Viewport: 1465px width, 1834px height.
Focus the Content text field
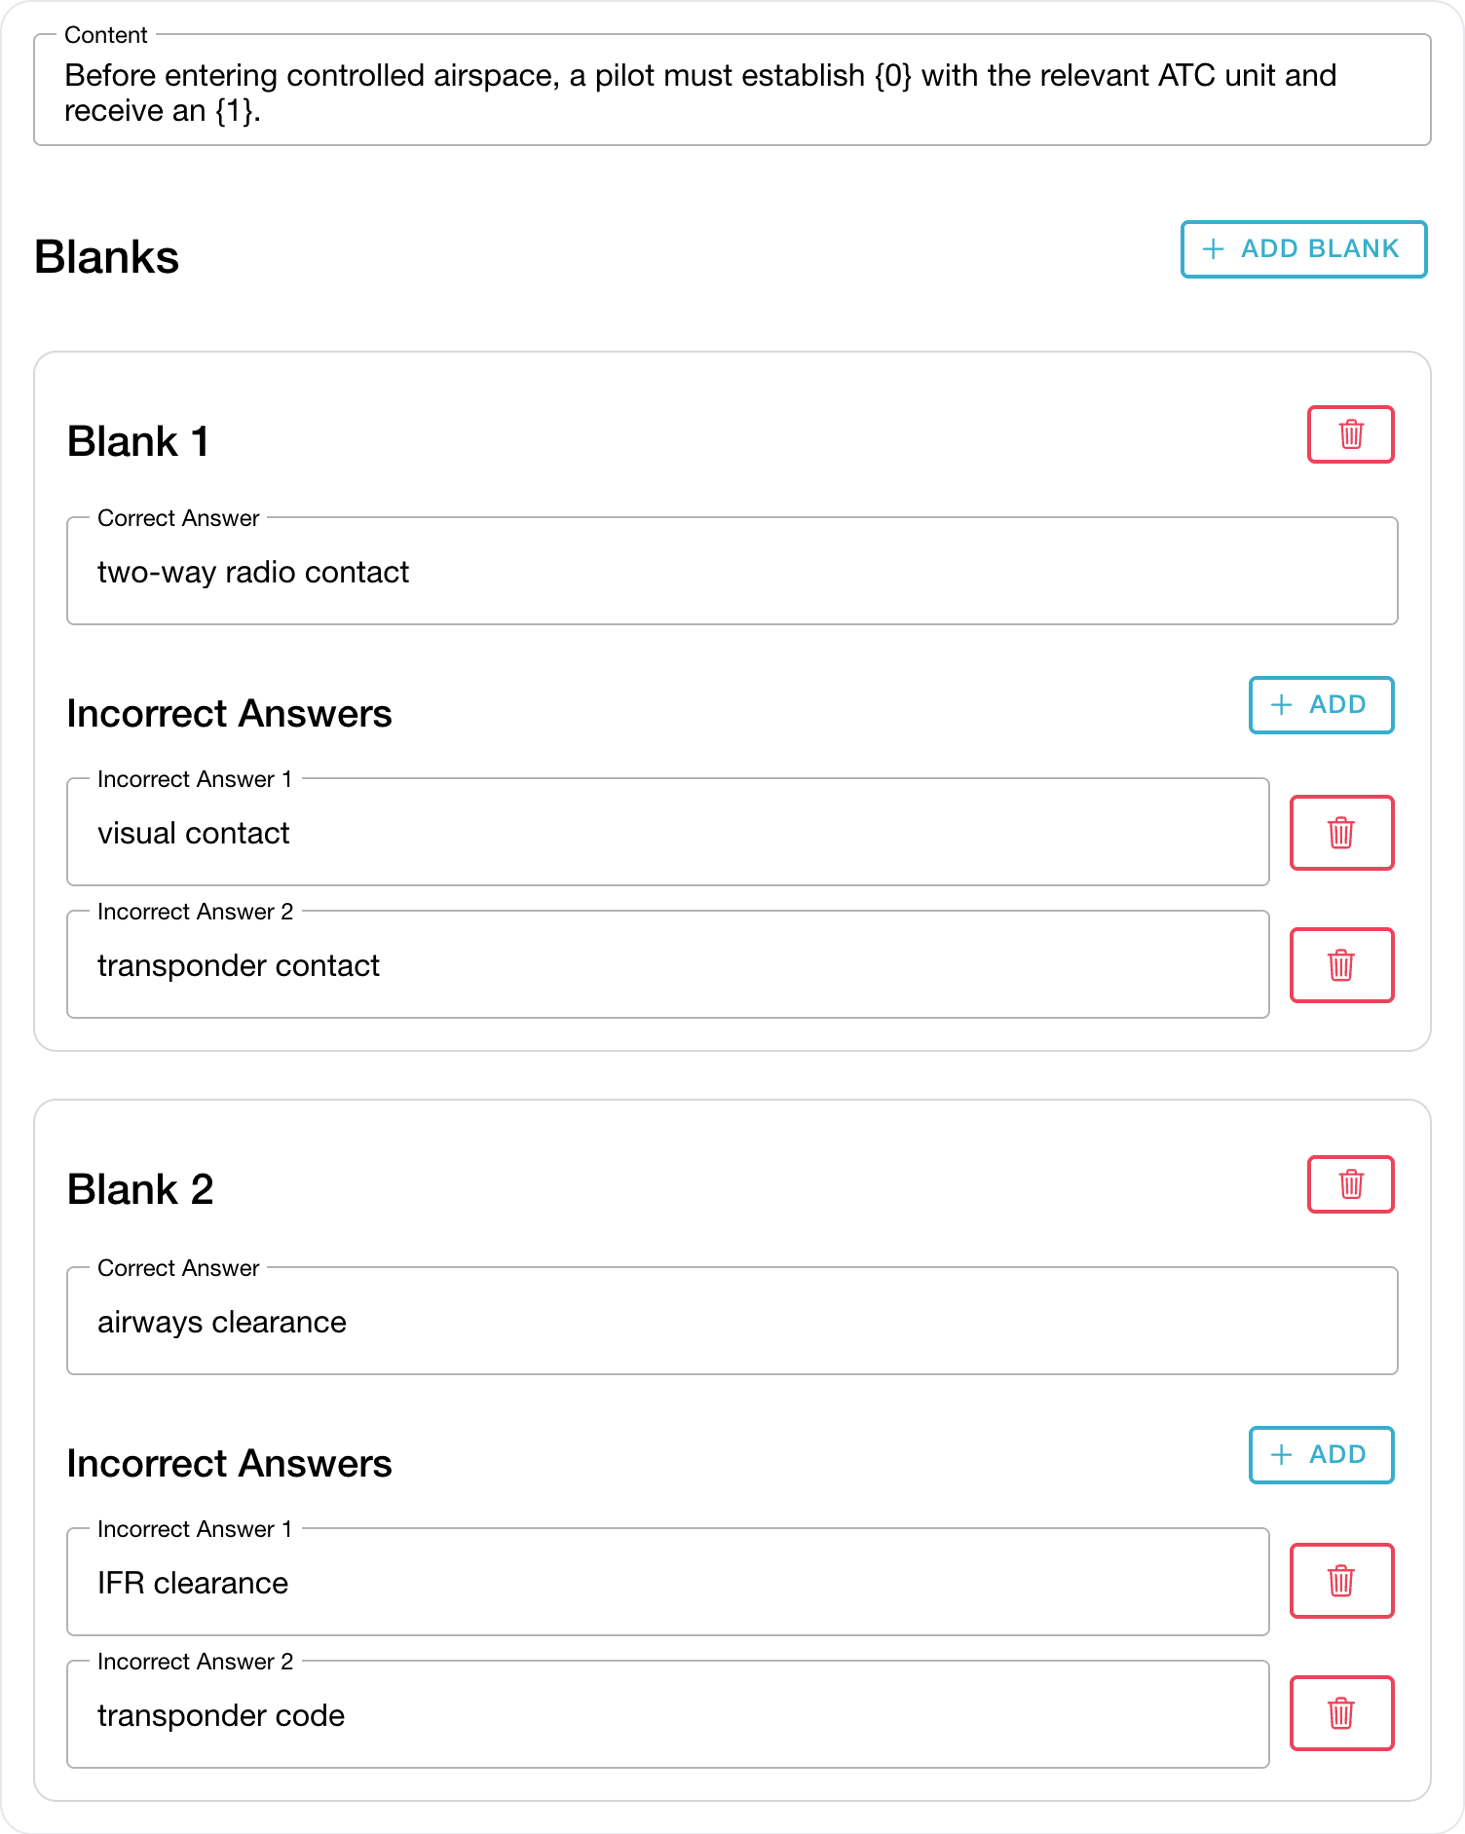(732, 91)
